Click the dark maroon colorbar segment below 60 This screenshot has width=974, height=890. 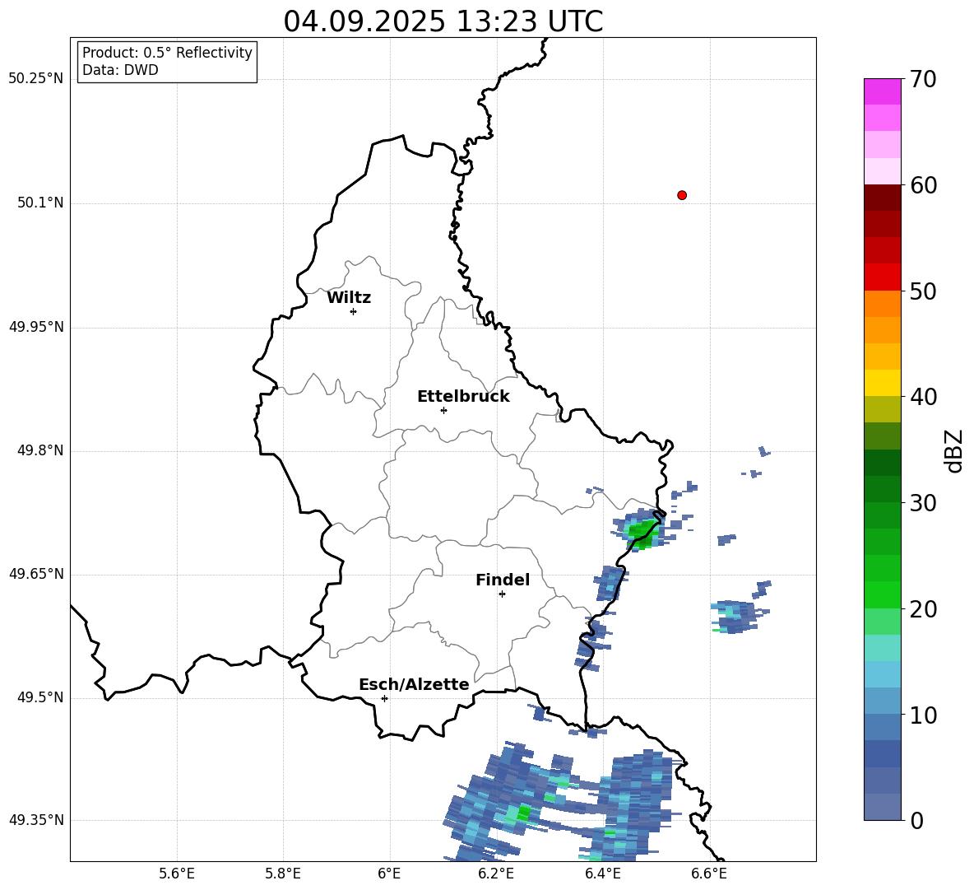[x=882, y=198]
